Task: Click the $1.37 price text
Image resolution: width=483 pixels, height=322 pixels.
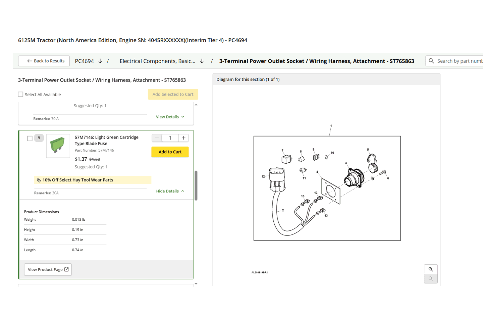Action: pyautogui.click(x=81, y=159)
